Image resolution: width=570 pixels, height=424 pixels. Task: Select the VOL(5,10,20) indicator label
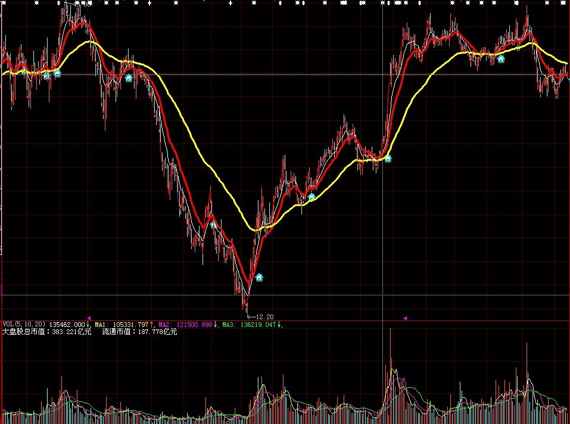pyautogui.click(x=24, y=325)
